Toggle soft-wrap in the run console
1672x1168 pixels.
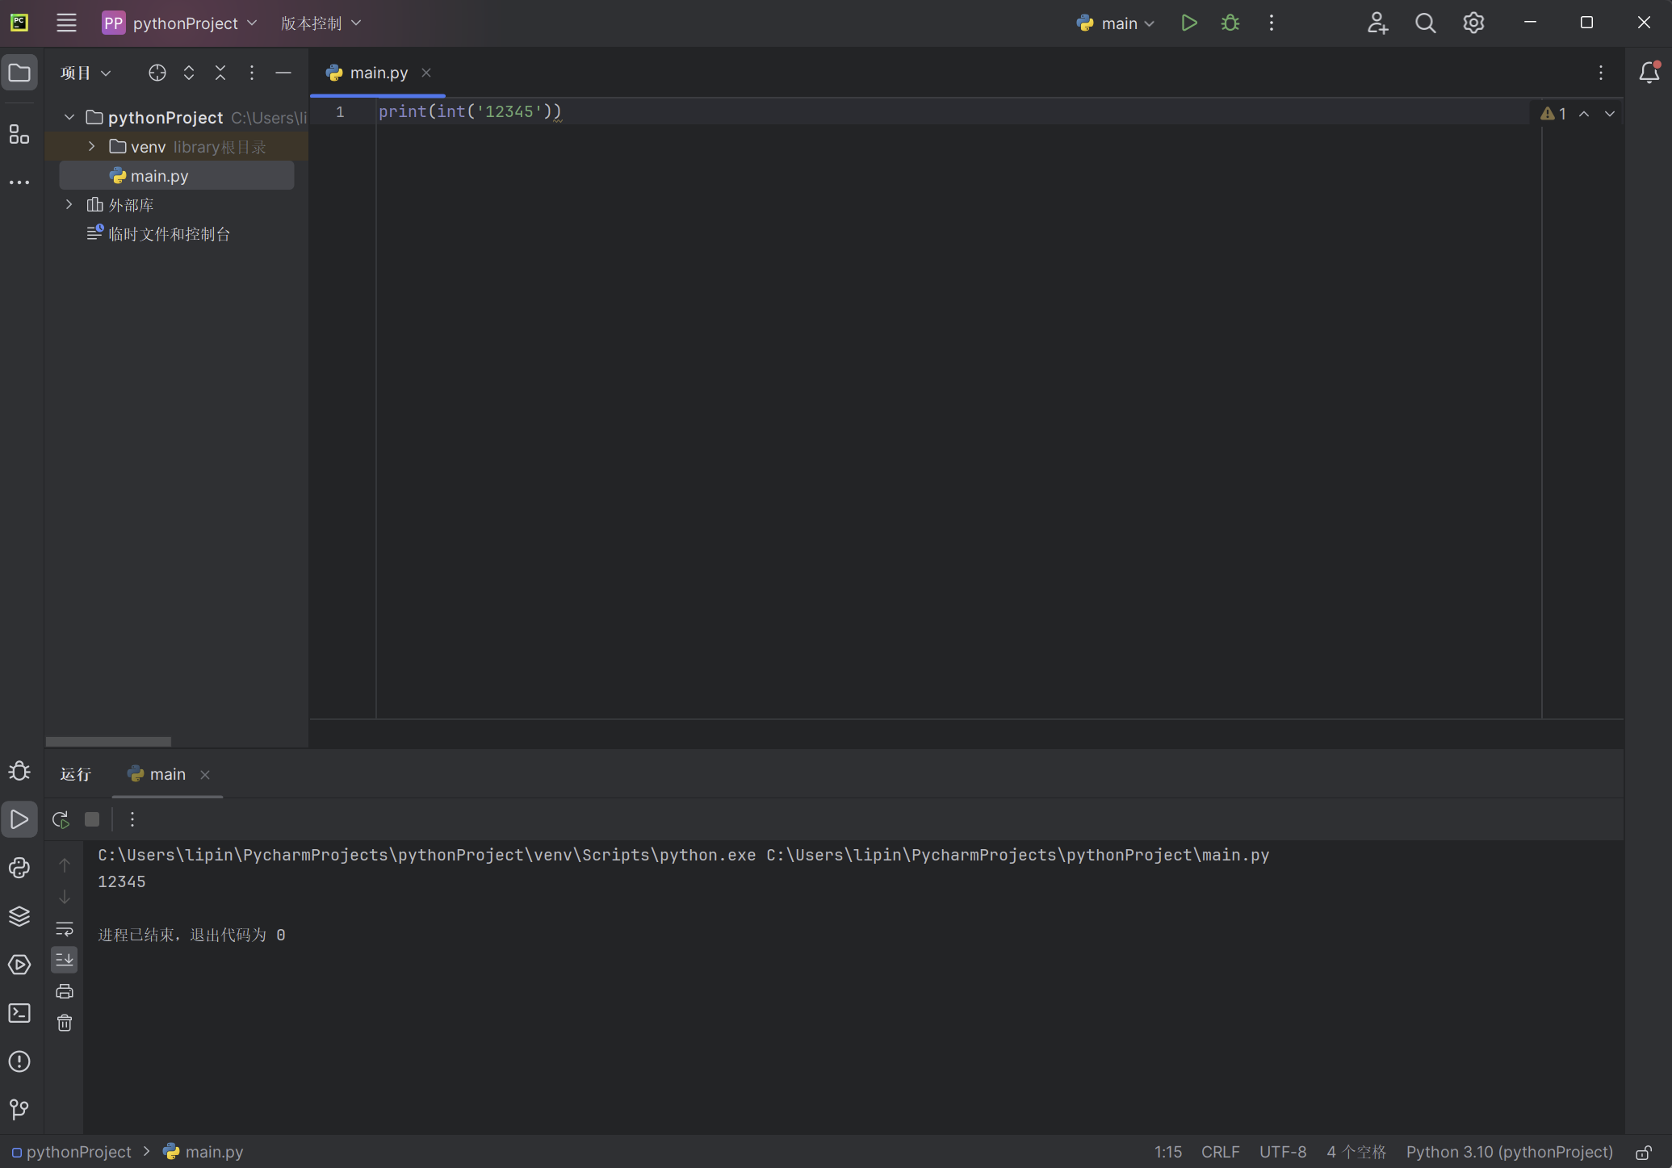click(65, 930)
